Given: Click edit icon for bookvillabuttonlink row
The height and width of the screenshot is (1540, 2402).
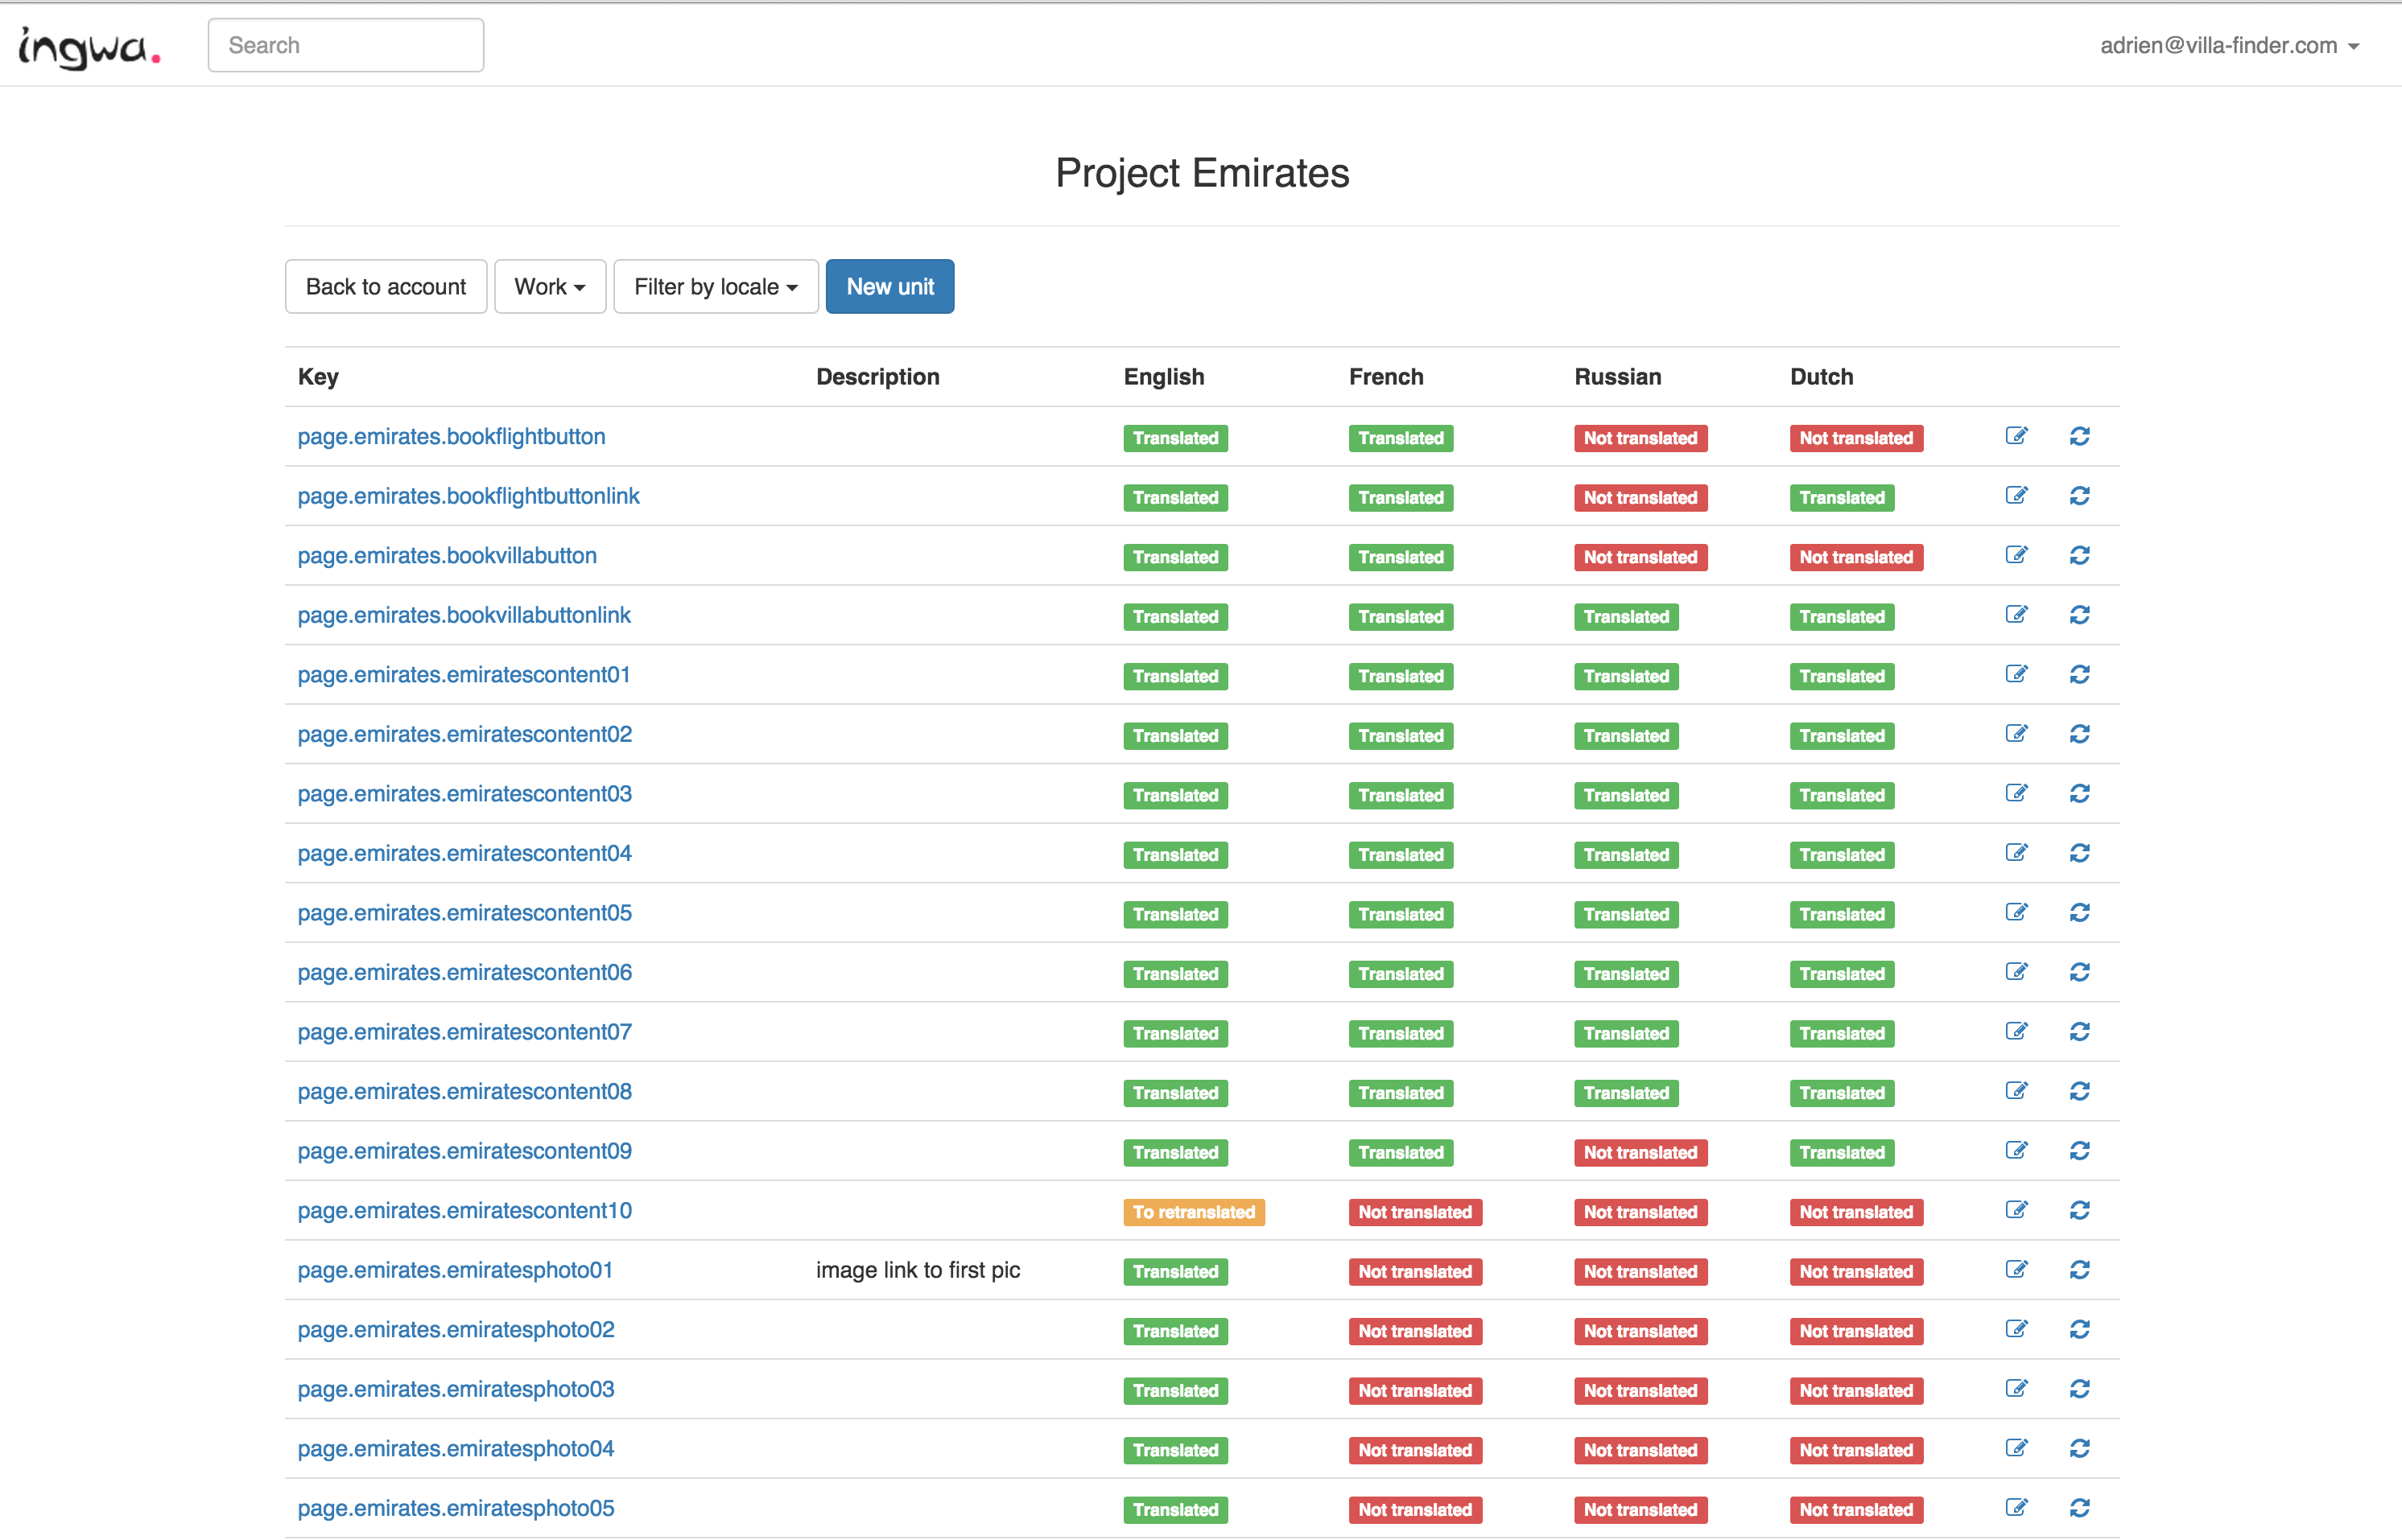Looking at the screenshot, I should (x=2016, y=615).
